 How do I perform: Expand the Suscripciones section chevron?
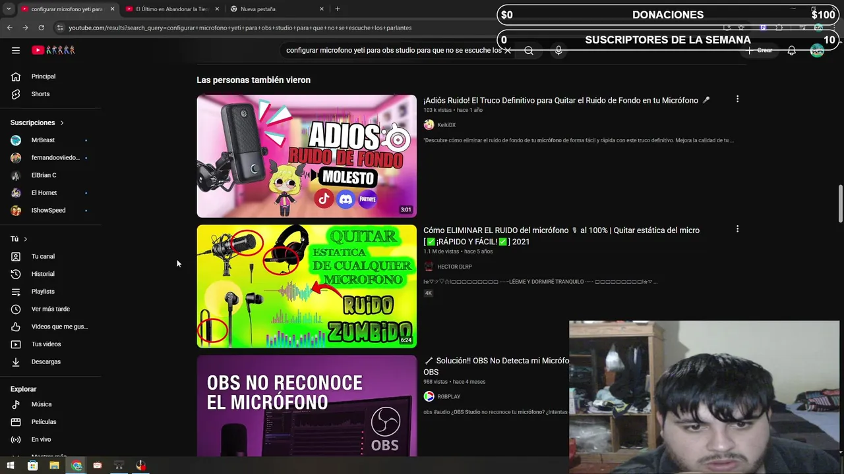pyautogui.click(x=62, y=123)
